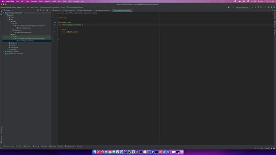Open the Profiler tool window button
Image resolution: width=276 pixels, height=155 pixels.
[x=44, y=146]
